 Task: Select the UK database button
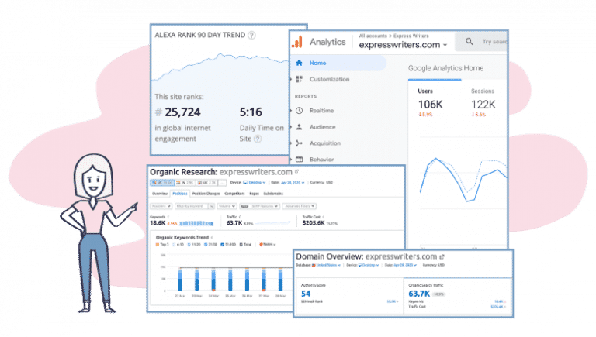pyautogui.click(x=206, y=183)
